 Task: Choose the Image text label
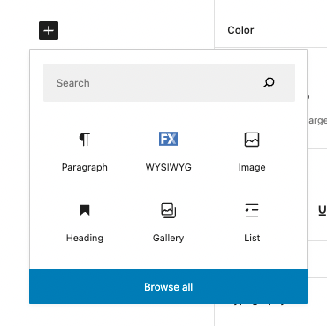tap(252, 167)
